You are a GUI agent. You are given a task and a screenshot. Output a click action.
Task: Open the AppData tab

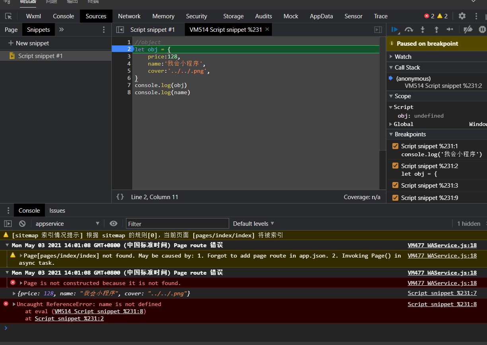(x=321, y=16)
